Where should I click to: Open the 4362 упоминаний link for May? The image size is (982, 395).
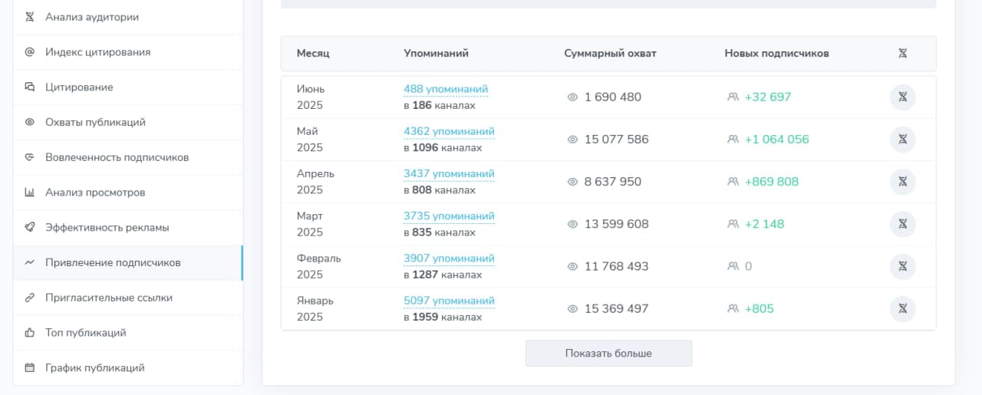click(x=449, y=131)
